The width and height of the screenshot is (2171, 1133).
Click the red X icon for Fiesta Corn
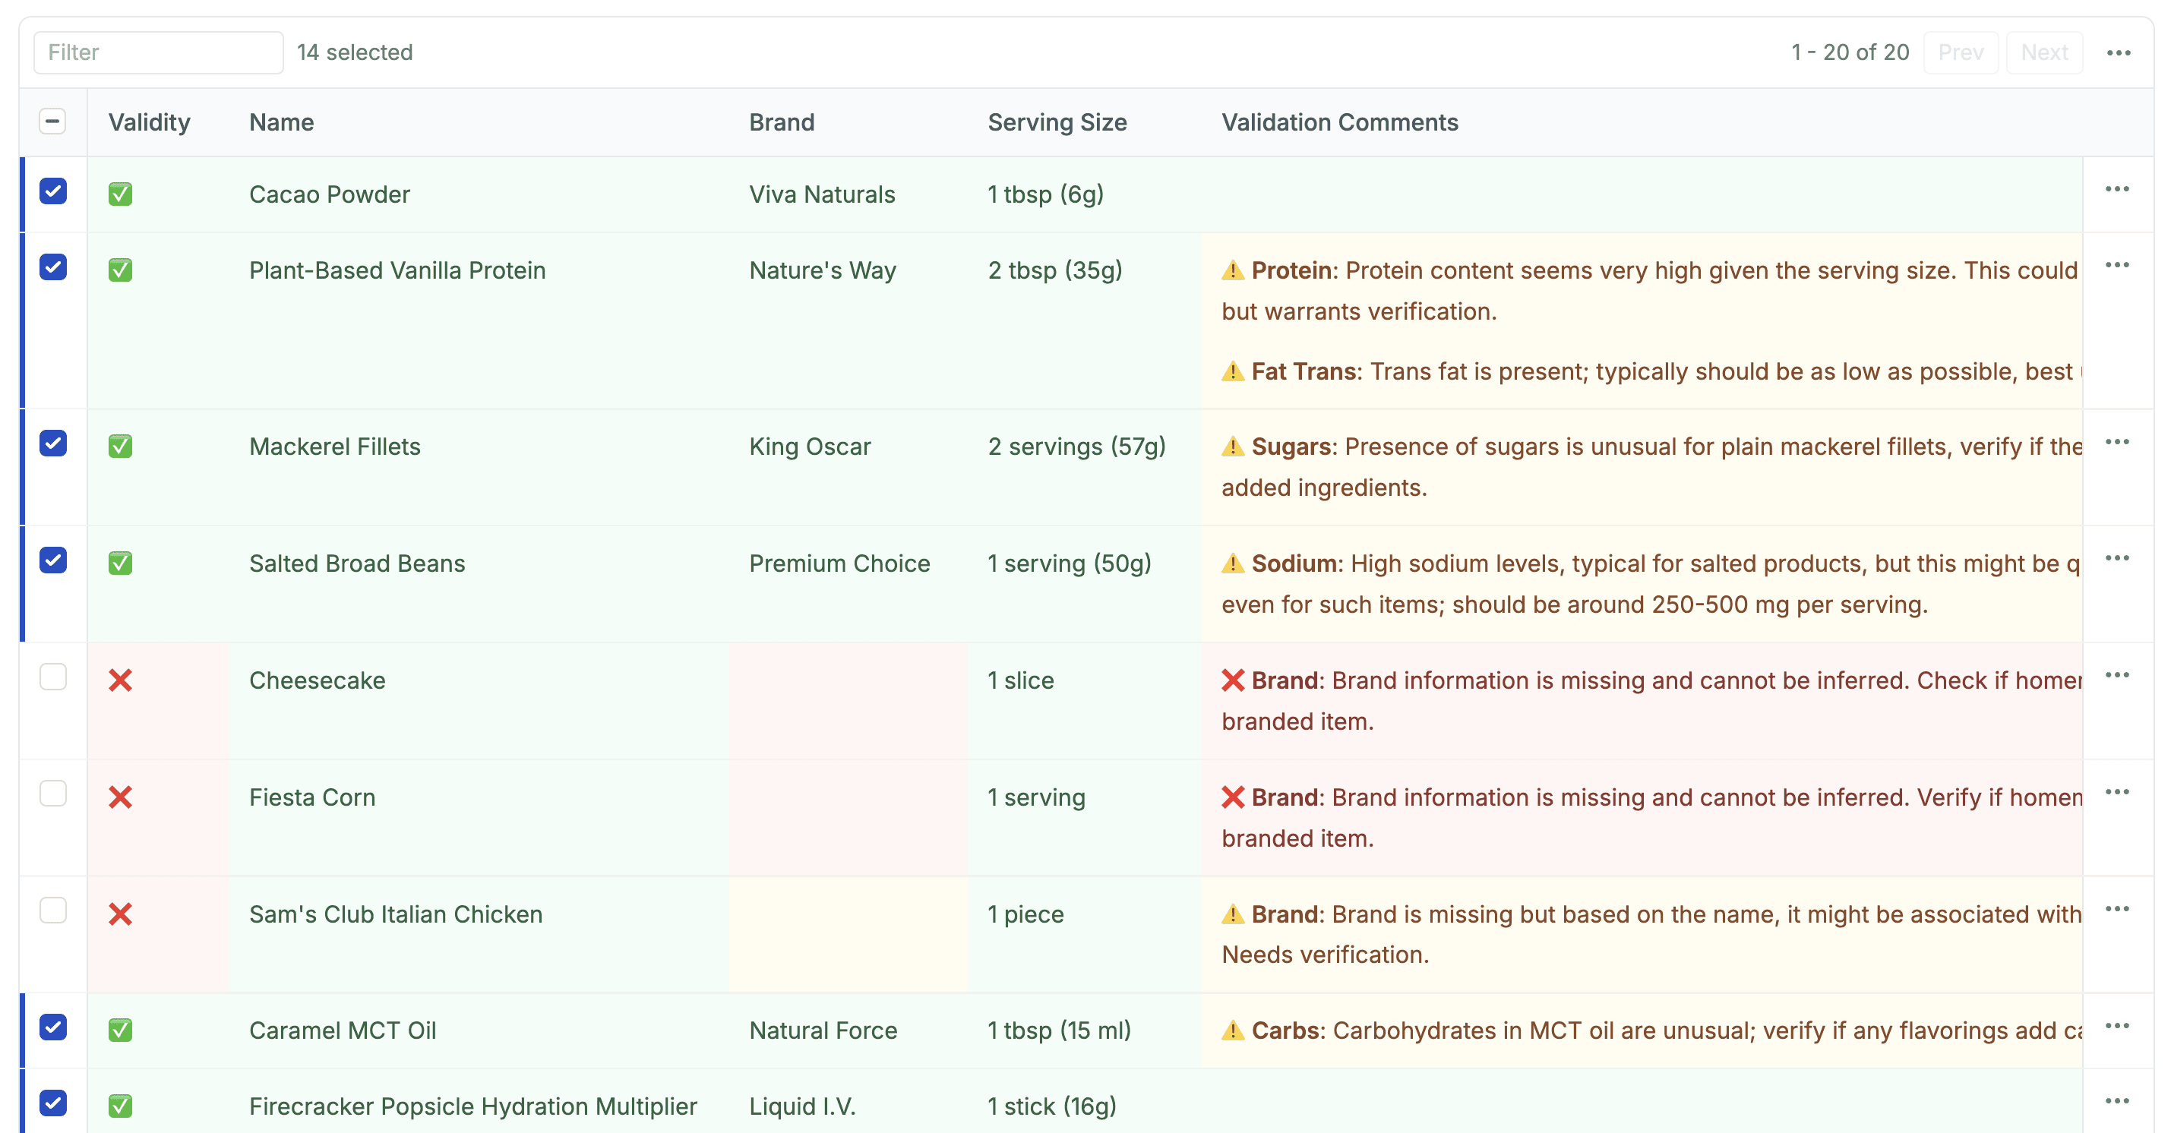120,797
